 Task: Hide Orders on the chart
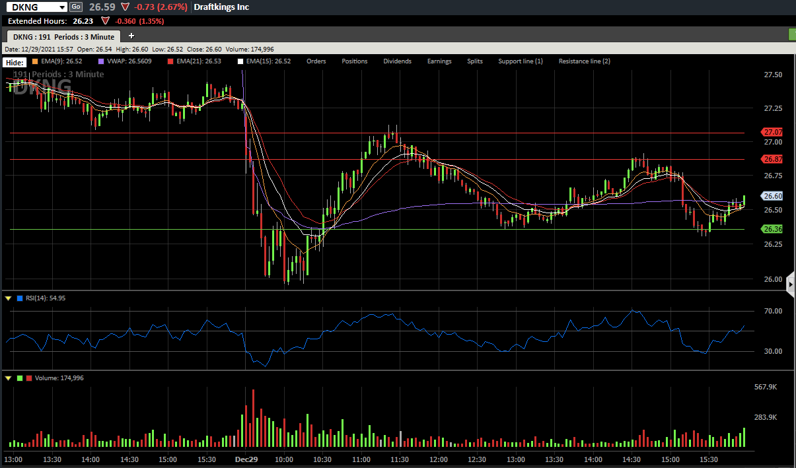[x=316, y=61]
